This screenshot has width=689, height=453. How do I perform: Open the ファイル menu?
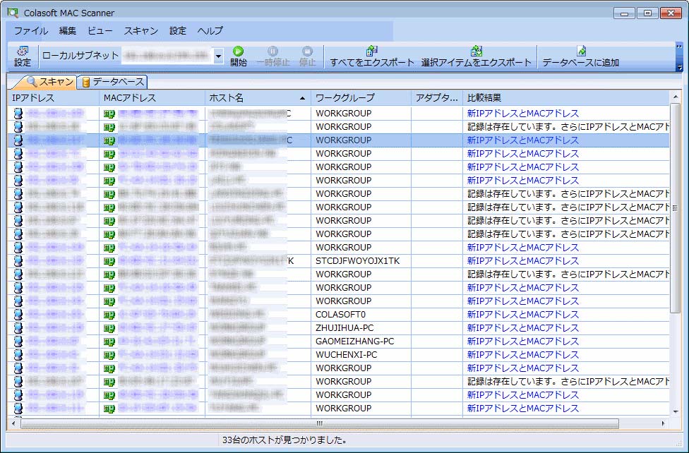click(31, 31)
